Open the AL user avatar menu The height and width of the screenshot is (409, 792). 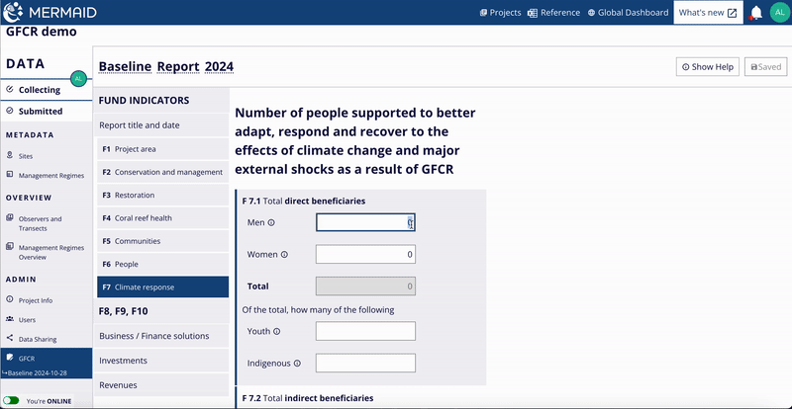780,13
